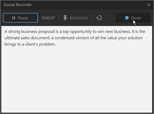Place cursor in the word "proposal"
154x114 pixels.
click(x=46, y=32)
